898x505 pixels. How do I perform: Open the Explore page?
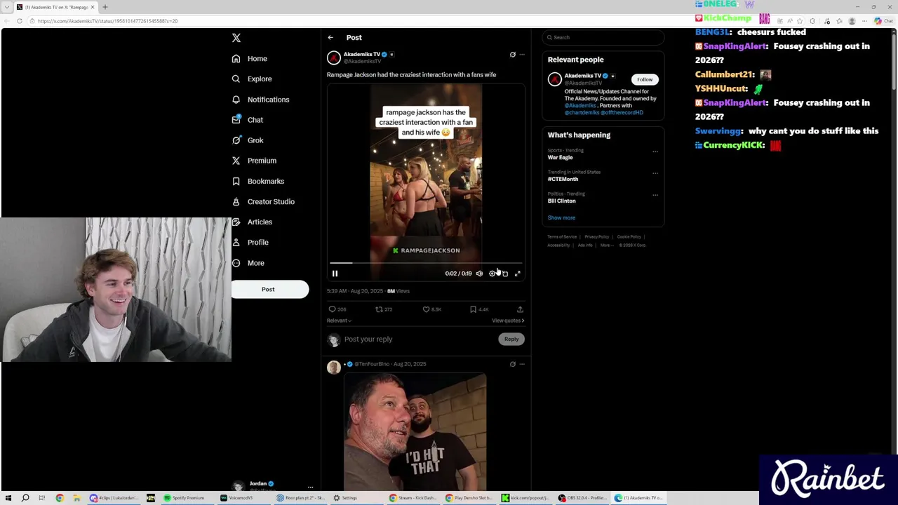(251, 79)
